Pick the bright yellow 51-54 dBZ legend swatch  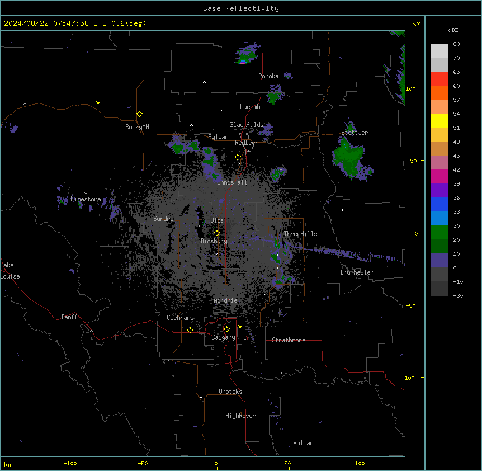tap(440, 120)
